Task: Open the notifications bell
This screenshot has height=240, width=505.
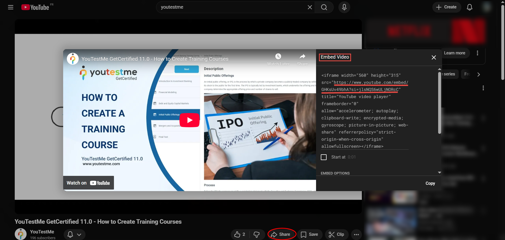Action: 469,7
